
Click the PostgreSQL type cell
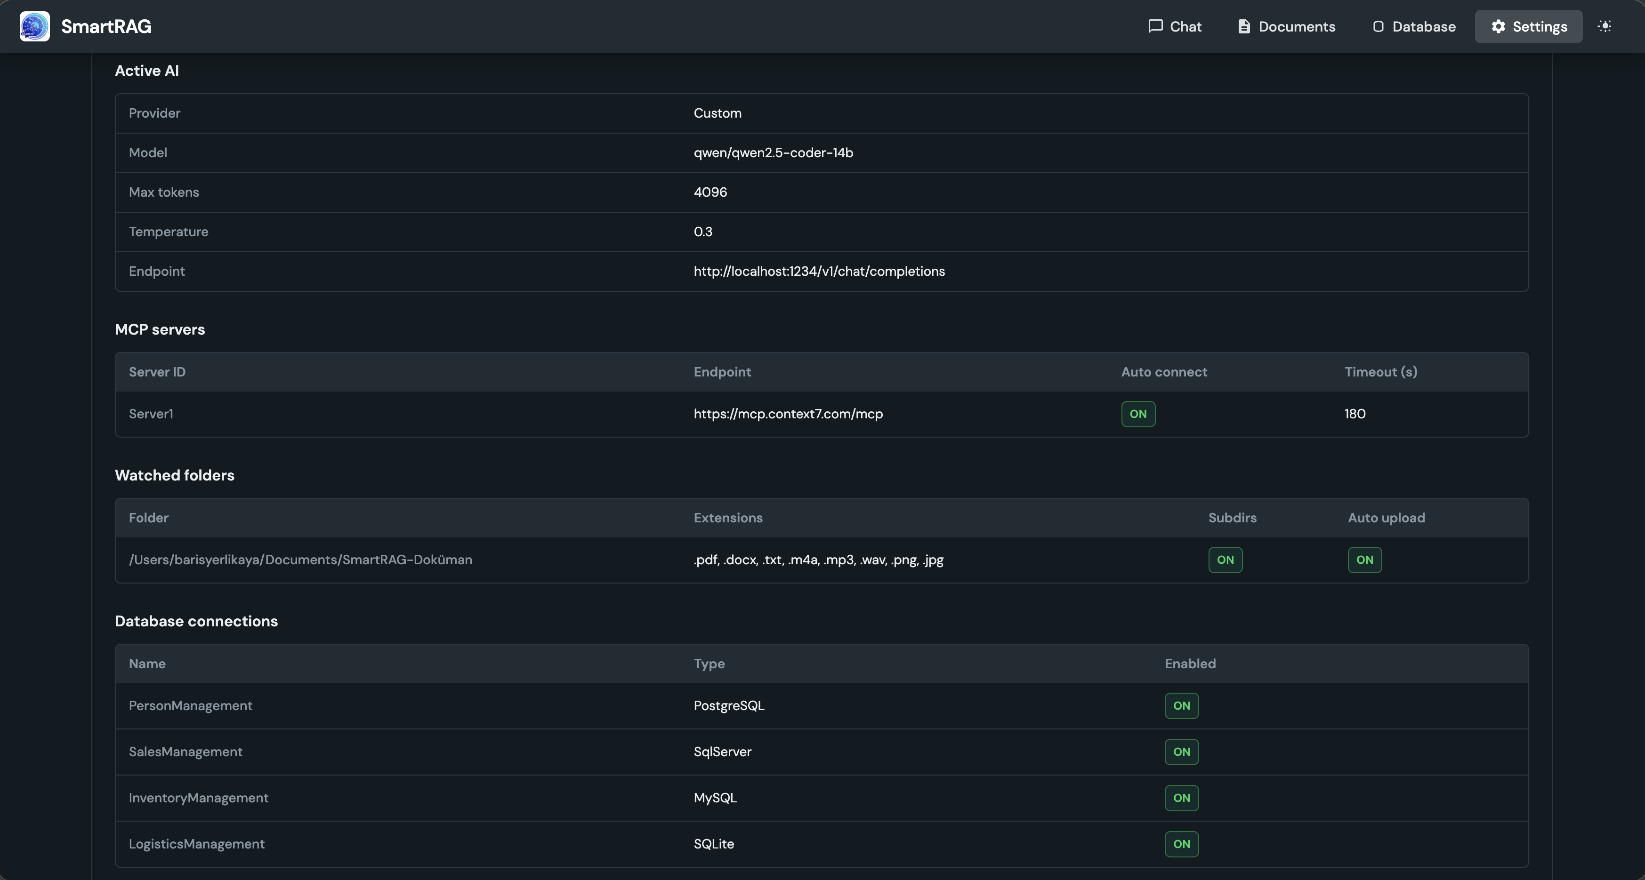pyautogui.click(x=729, y=706)
